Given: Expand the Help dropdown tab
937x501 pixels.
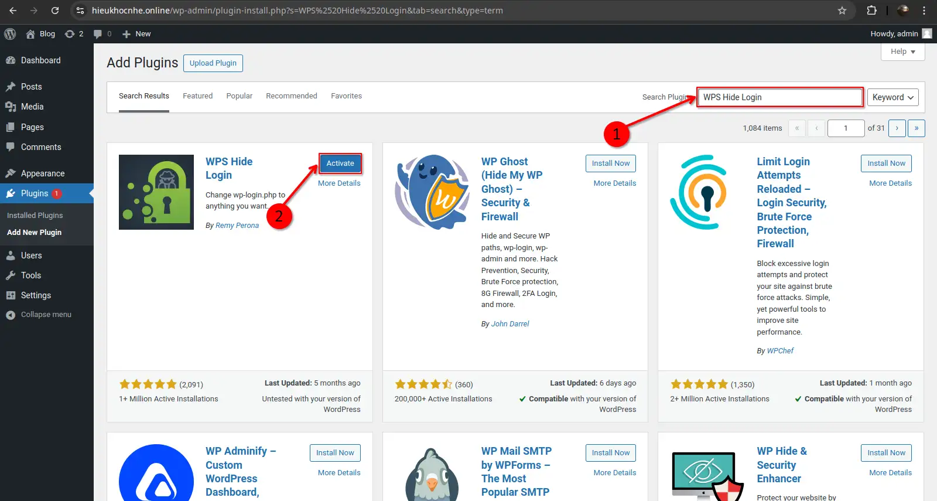Looking at the screenshot, I should (902, 52).
